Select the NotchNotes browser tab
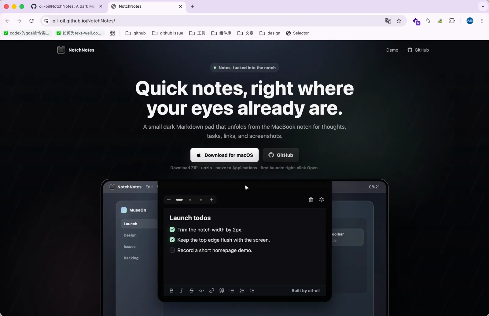This screenshot has height=316, width=489. coord(147,6)
